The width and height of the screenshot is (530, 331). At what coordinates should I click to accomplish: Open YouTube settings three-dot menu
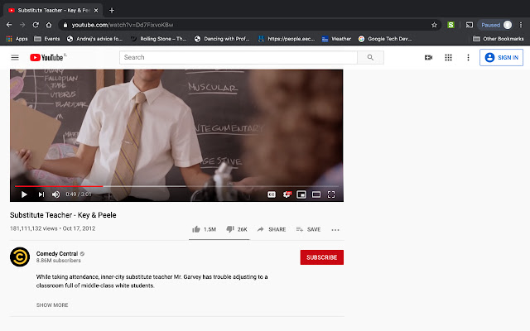click(x=468, y=57)
